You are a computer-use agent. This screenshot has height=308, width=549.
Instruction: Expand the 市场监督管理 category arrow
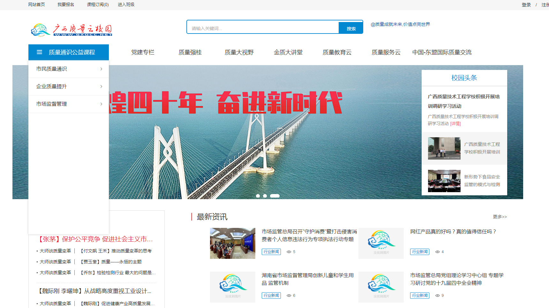[x=101, y=104]
